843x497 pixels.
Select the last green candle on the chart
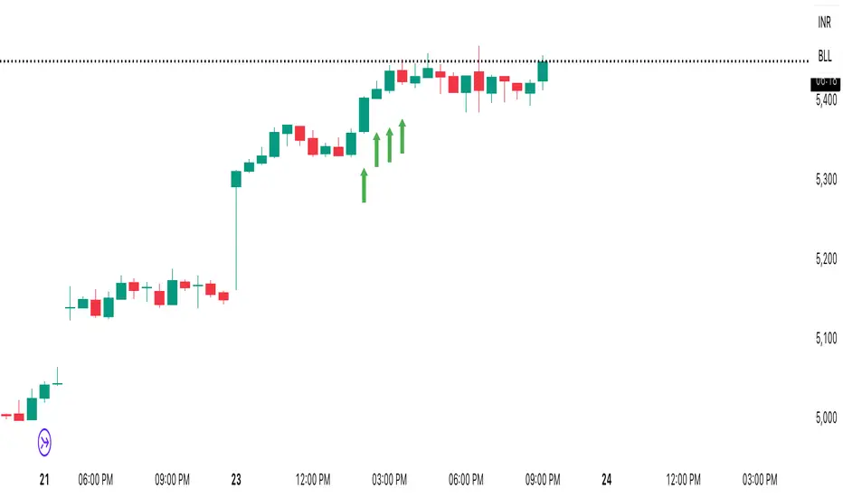(543, 70)
